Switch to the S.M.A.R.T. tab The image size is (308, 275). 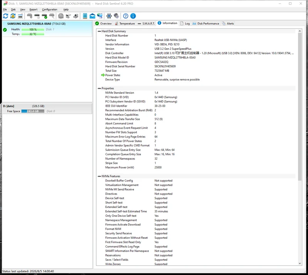click(x=146, y=23)
